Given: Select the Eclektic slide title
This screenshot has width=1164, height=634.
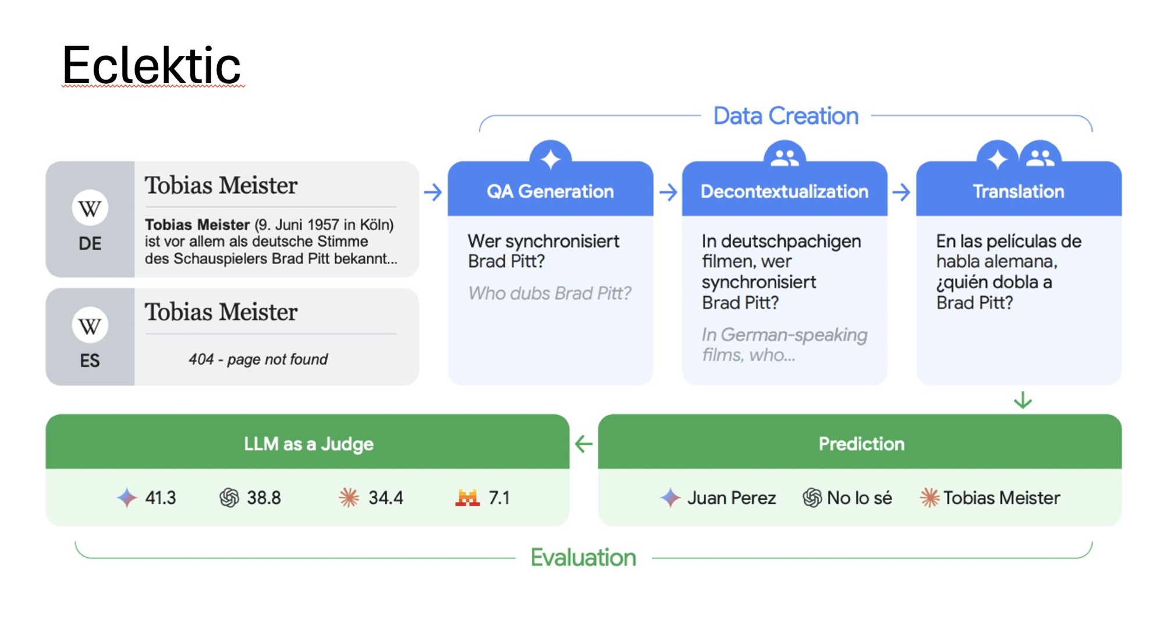Looking at the screenshot, I should point(151,65).
